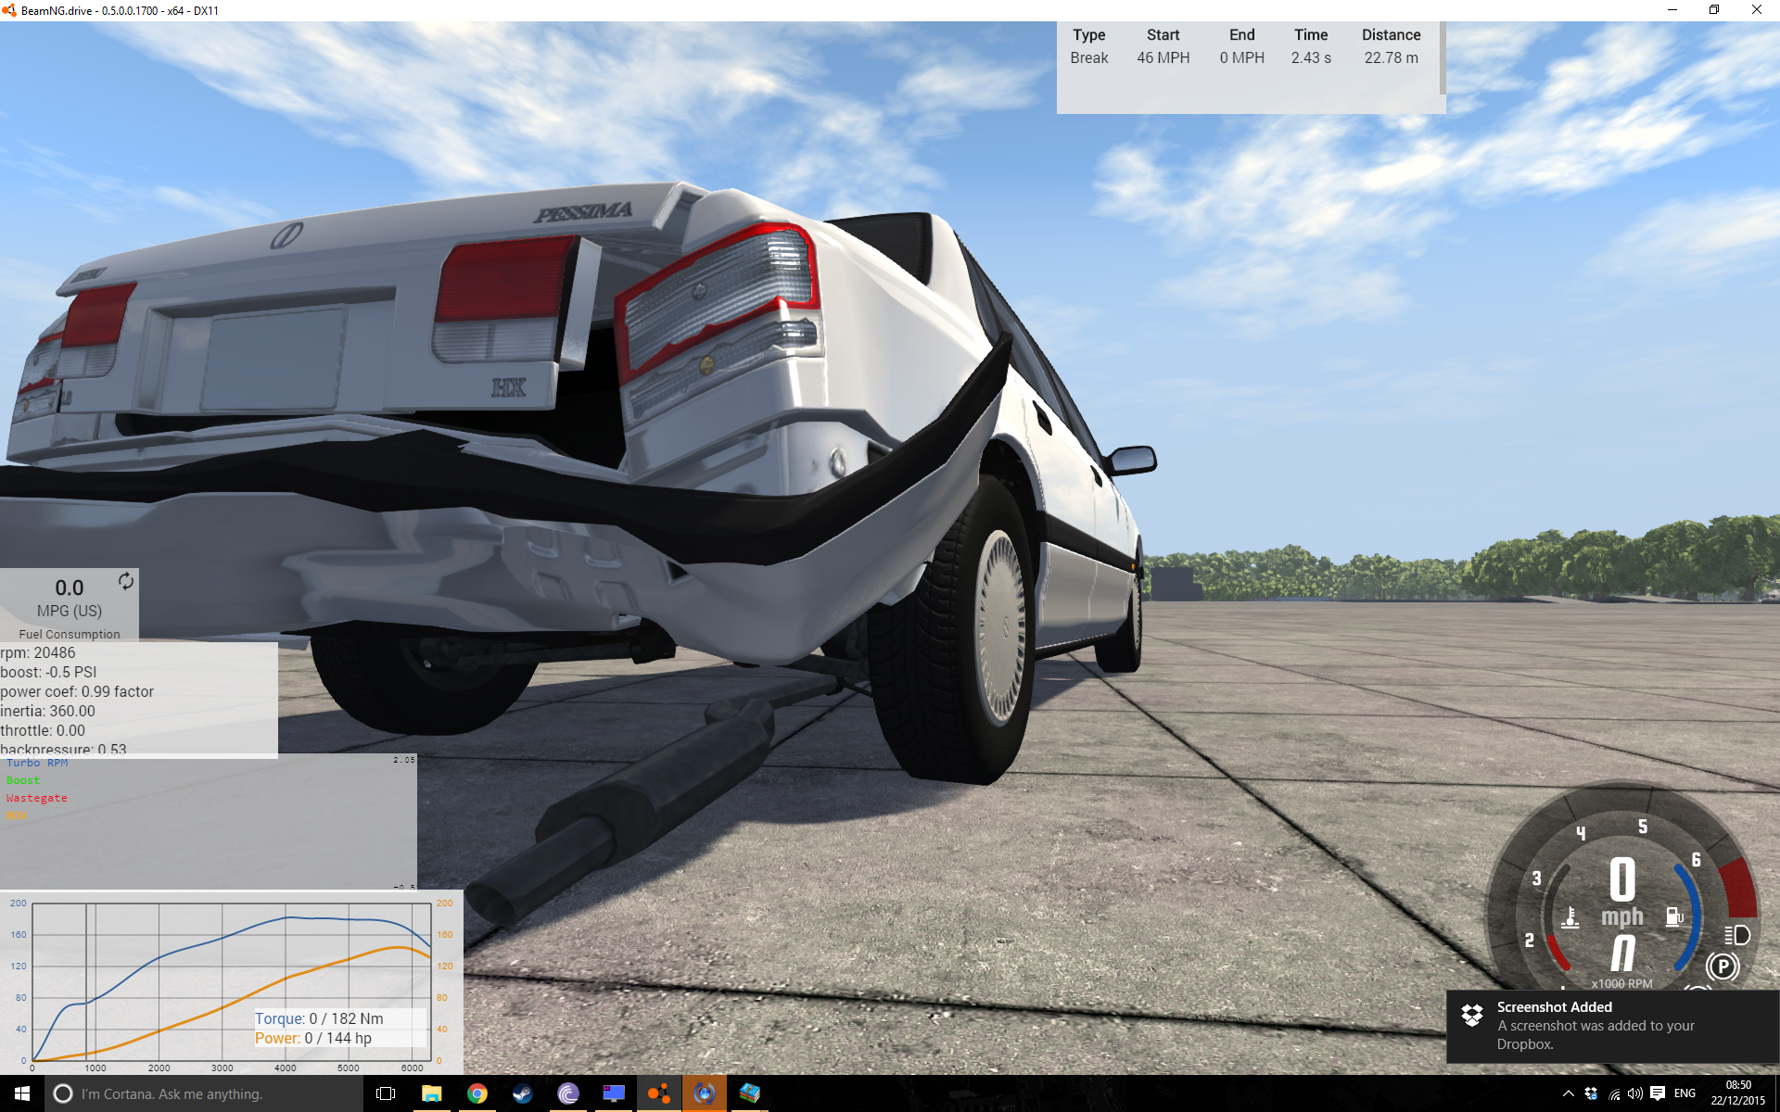
Task: Launch Google Chrome from taskbar
Action: pos(477,1093)
